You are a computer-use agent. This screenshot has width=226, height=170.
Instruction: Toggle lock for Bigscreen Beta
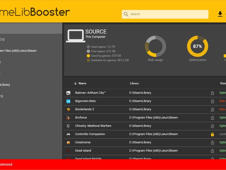(x=212, y=101)
